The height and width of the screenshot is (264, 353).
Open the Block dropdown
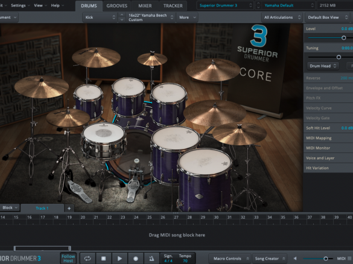point(10,207)
